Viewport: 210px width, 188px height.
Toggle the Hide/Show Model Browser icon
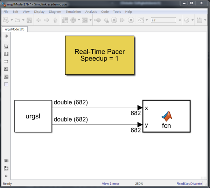[x=6, y=36]
